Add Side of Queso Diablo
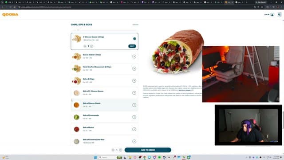284x160 pixels. click(x=134, y=105)
